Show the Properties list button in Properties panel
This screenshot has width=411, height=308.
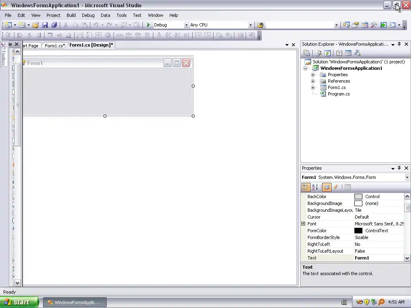[327, 187]
